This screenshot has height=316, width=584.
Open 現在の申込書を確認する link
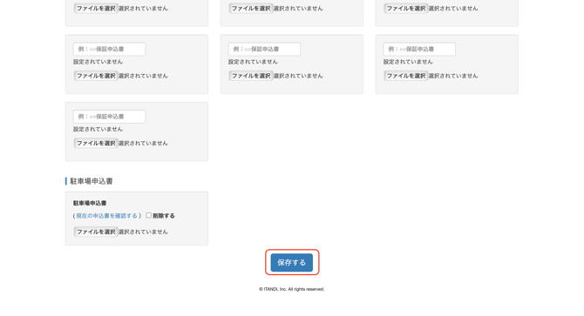(106, 216)
